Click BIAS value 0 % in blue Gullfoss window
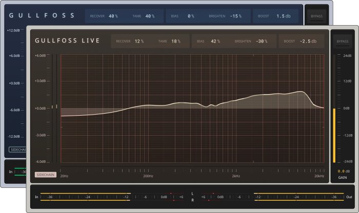The width and height of the screenshot is (359, 213). click(191, 16)
